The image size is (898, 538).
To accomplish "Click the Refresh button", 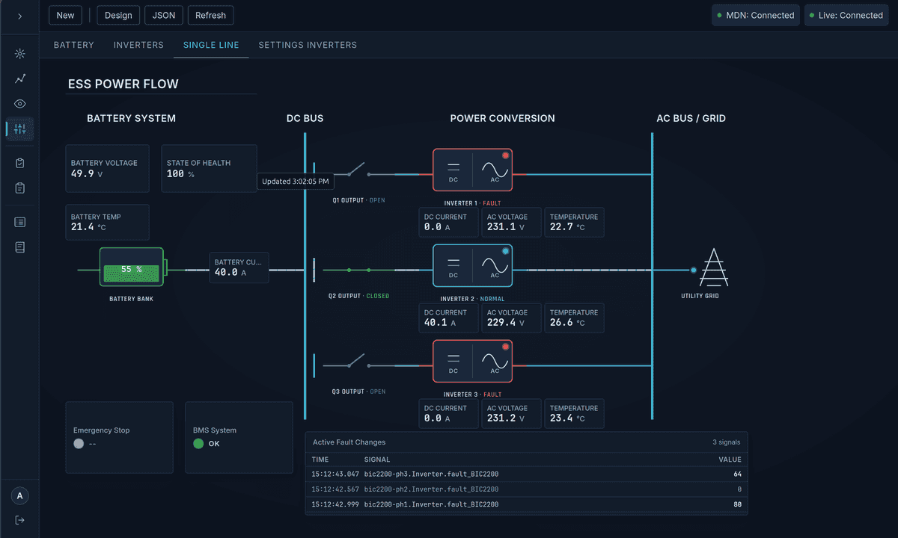I will tap(211, 16).
